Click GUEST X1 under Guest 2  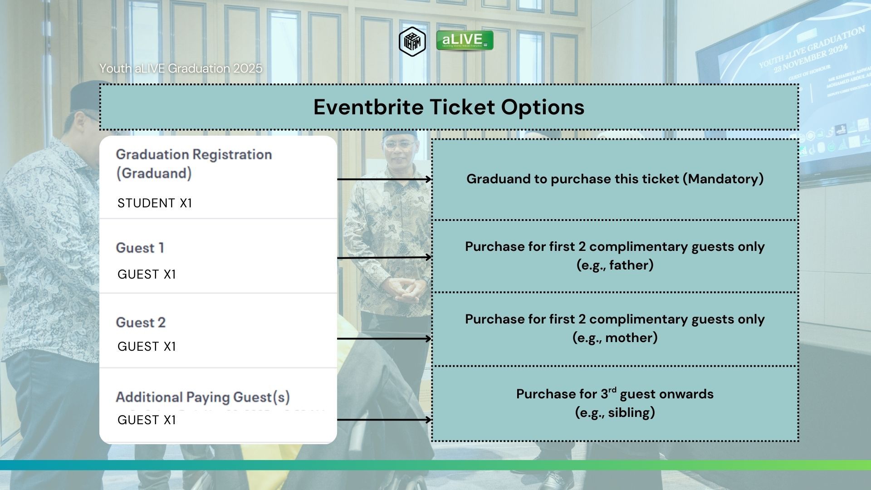pyautogui.click(x=147, y=347)
